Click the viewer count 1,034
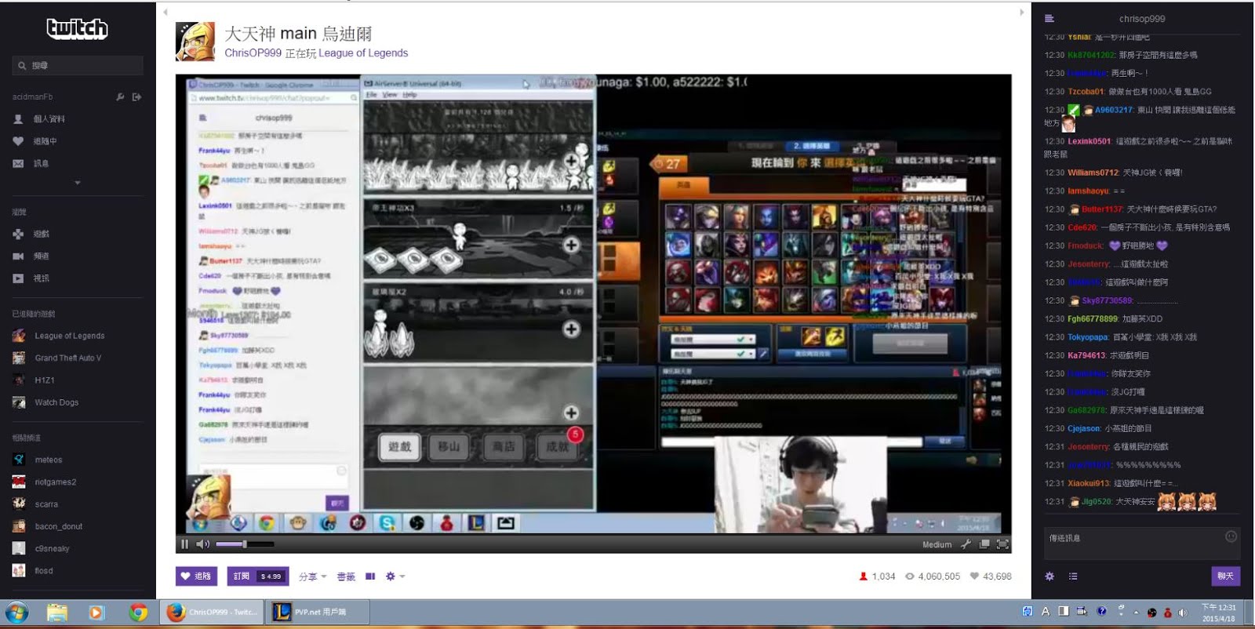 coord(877,576)
